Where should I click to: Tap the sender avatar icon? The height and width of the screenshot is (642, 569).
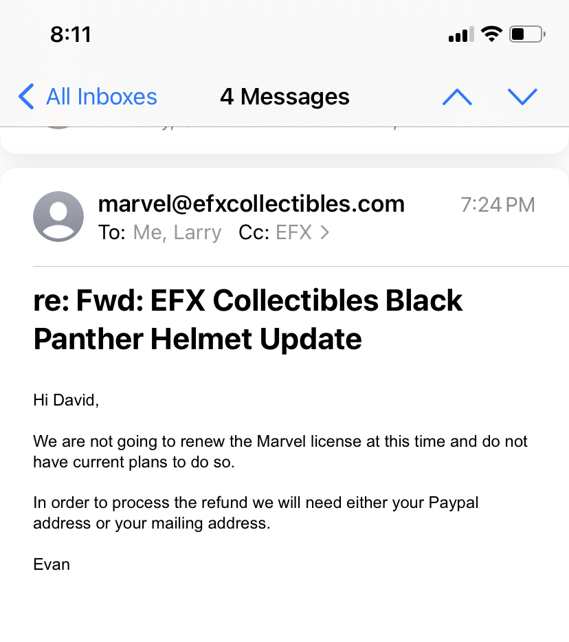tap(58, 217)
